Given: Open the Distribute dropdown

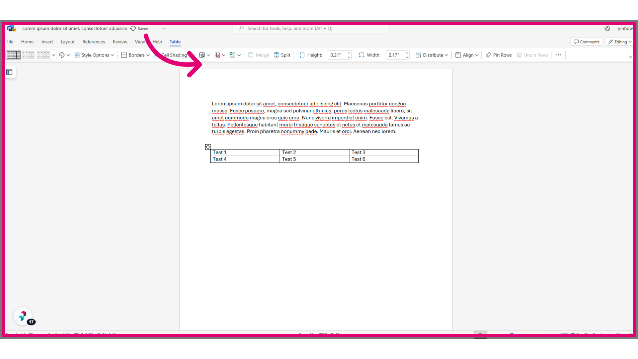Looking at the screenshot, I should point(432,55).
